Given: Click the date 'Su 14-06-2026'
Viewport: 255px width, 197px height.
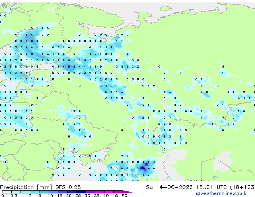Looking at the screenshot, I should pyautogui.click(x=169, y=187).
